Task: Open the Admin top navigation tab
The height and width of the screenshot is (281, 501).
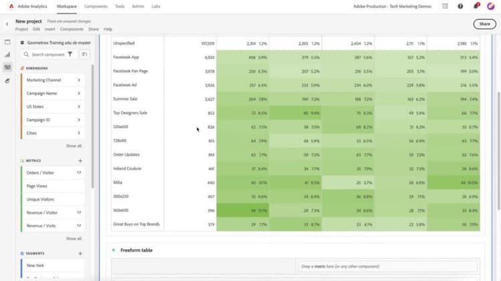Action: [x=138, y=7]
